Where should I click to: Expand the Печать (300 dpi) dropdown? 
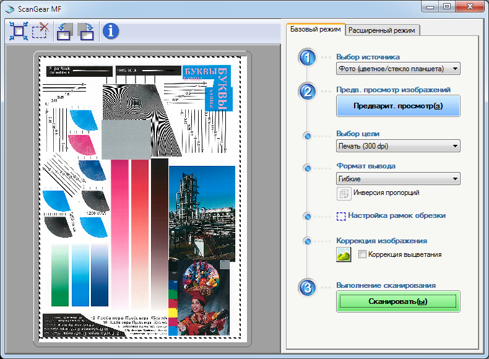(397, 146)
